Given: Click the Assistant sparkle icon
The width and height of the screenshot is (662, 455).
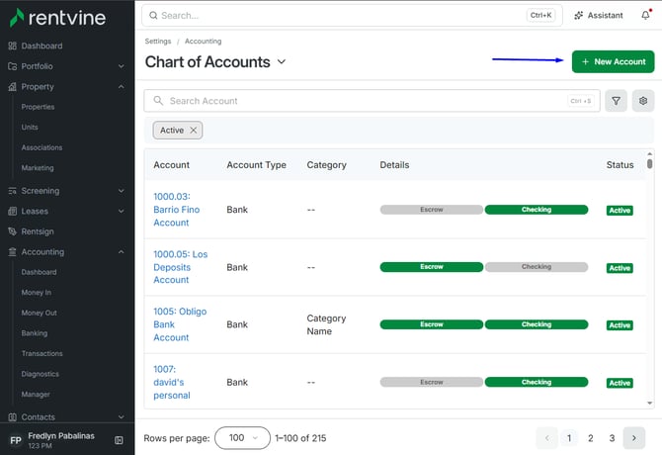Looking at the screenshot, I should coord(578,16).
